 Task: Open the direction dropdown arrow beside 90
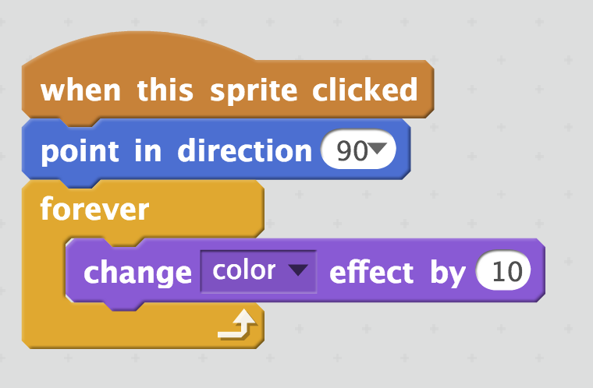pos(378,148)
